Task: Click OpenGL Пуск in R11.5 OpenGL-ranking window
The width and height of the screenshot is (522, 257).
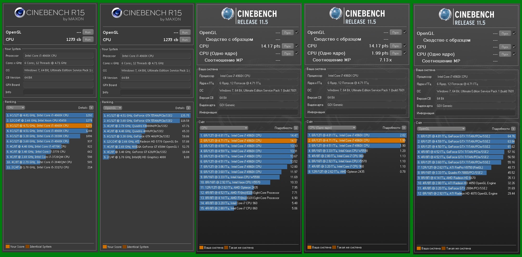Action: 505,34
